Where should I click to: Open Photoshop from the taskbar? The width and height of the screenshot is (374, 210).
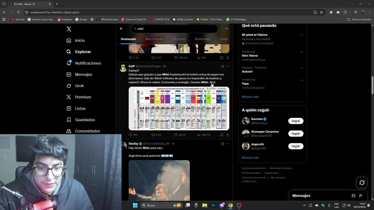[x=213, y=205]
